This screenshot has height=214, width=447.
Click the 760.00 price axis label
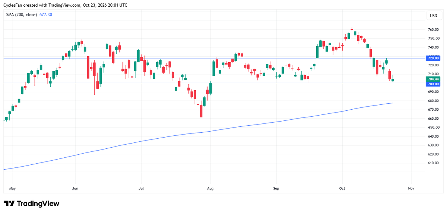coord(433,29)
